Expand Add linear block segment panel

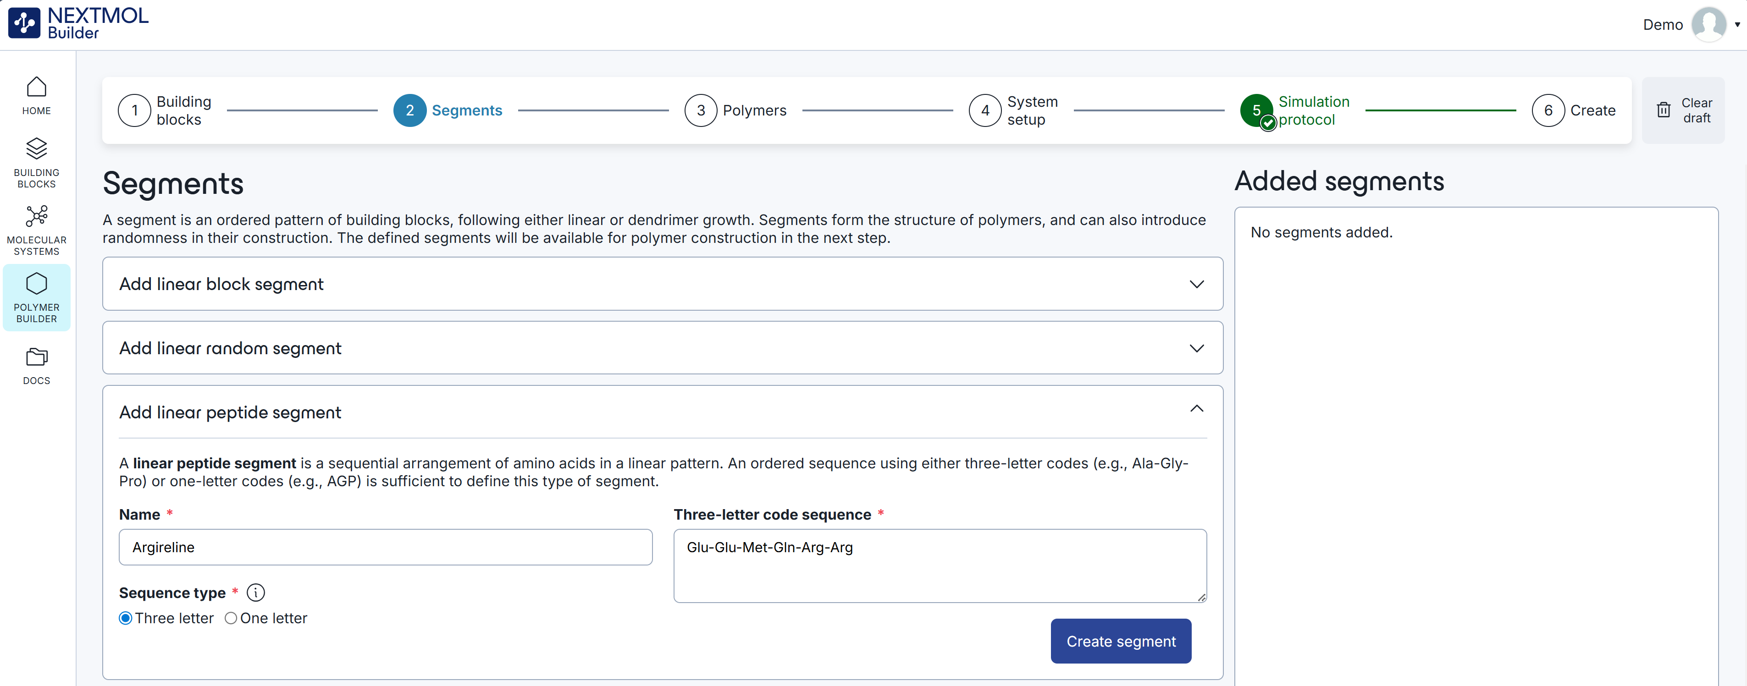pos(1196,284)
